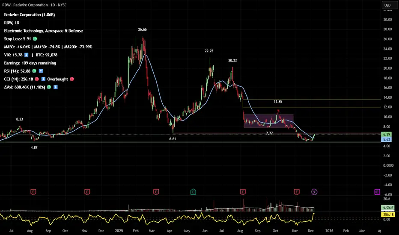
Task: Click the down arrow beside ΔVol
Action: 56,87
